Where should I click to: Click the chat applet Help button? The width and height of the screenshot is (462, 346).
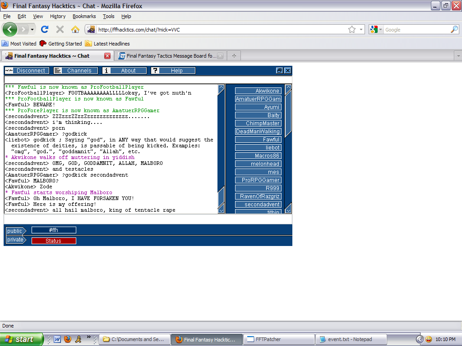173,71
